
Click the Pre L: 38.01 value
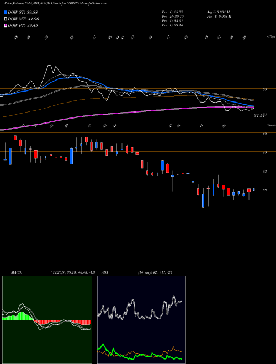click(x=172, y=21)
